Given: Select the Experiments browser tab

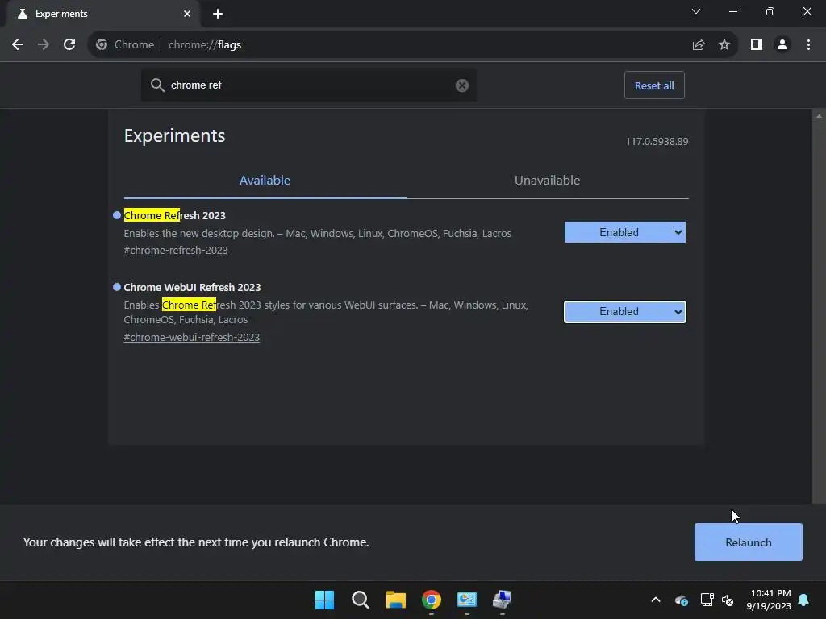Looking at the screenshot, I should [x=103, y=14].
